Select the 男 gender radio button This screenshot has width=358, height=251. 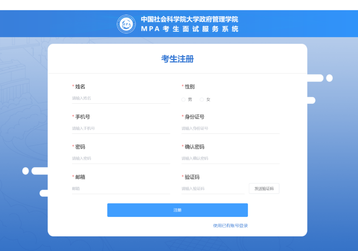point(183,99)
